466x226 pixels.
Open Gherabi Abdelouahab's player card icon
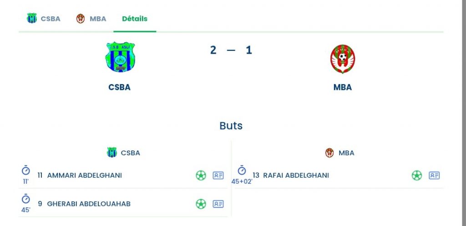pyautogui.click(x=218, y=204)
